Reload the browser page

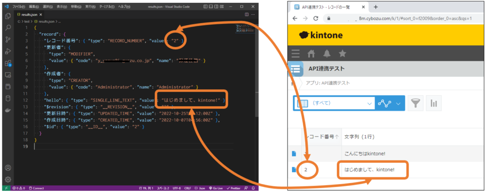[x=316, y=19]
